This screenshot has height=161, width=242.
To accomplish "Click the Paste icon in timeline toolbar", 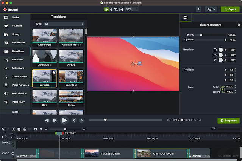I will click(24, 129).
